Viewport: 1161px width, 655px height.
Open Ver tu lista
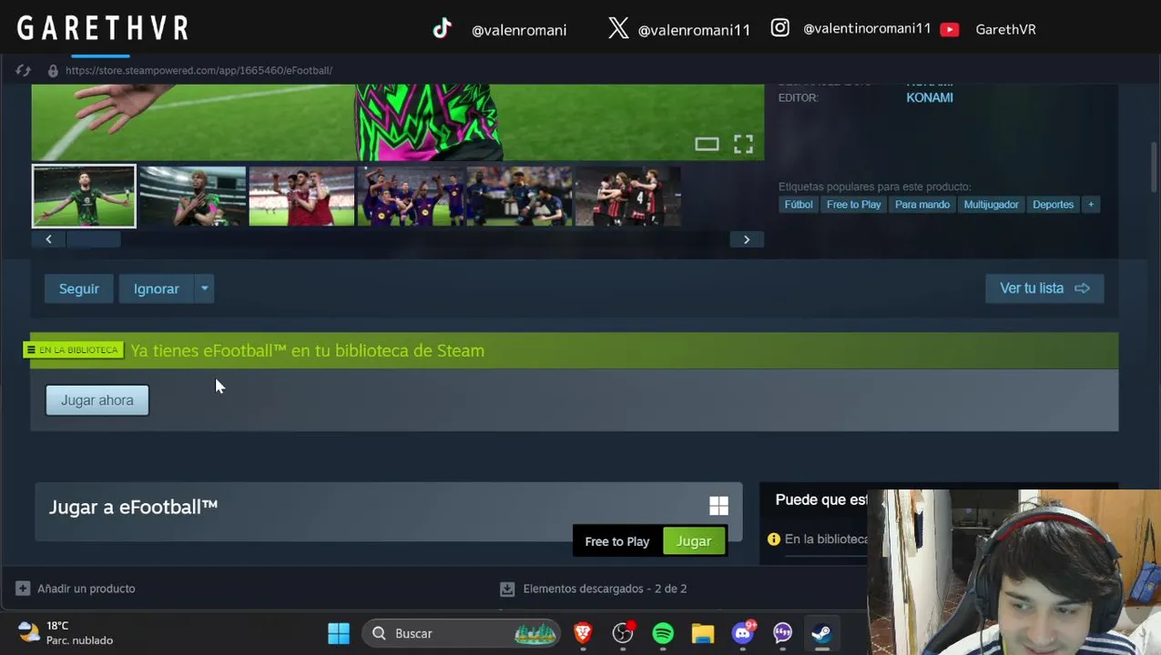(x=1044, y=288)
